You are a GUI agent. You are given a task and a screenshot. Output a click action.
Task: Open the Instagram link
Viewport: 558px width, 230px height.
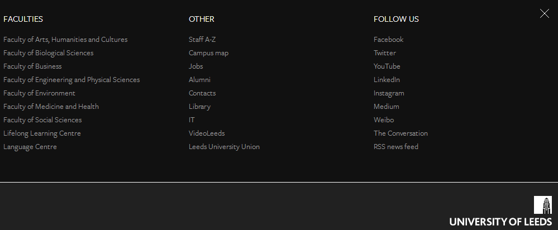(389, 93)
